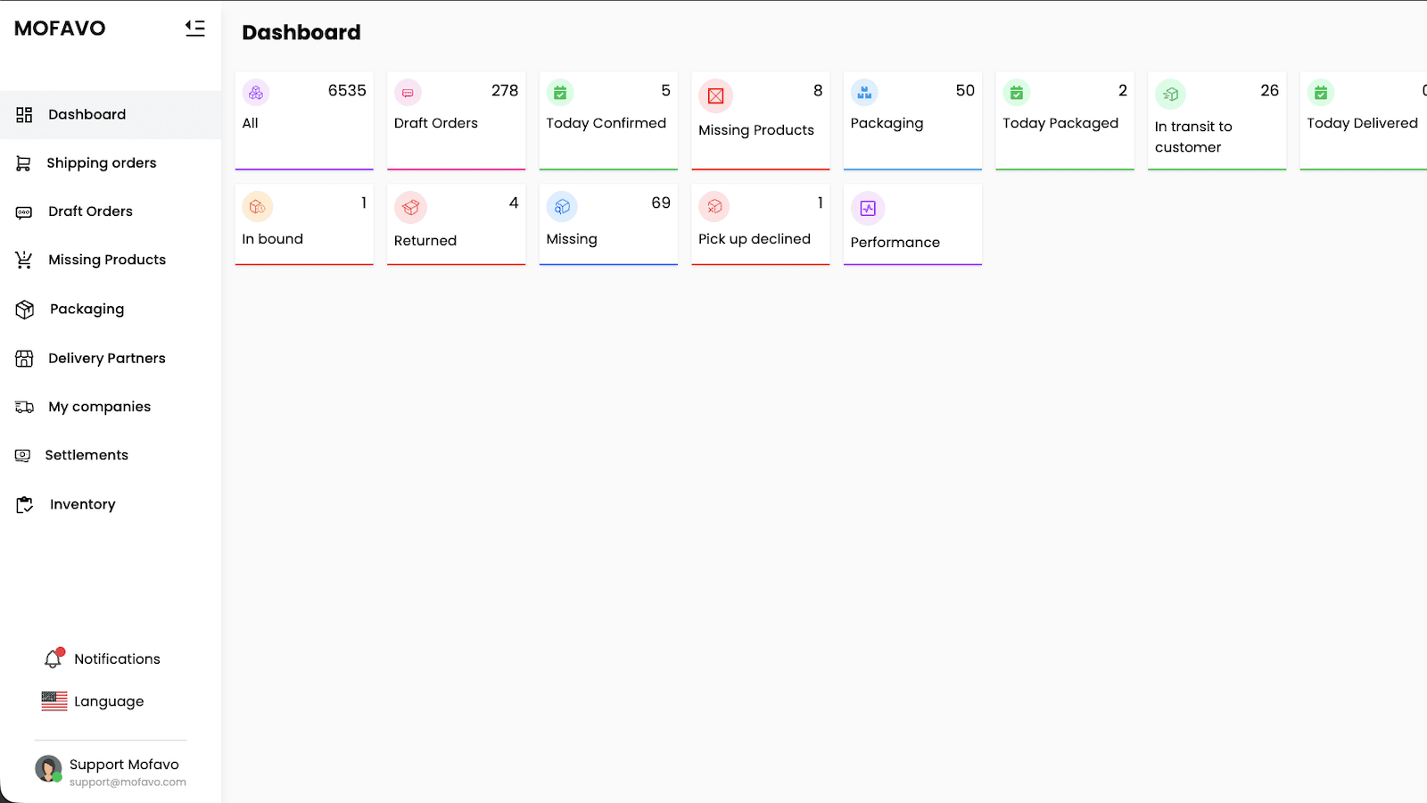
Task: Click the Notifications bell icon
Action: coord(54,658)
